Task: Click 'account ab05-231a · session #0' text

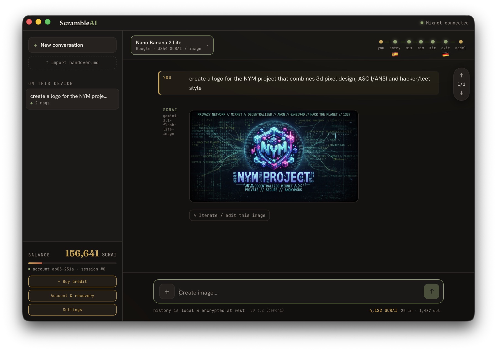Action: tap(69, 269)
